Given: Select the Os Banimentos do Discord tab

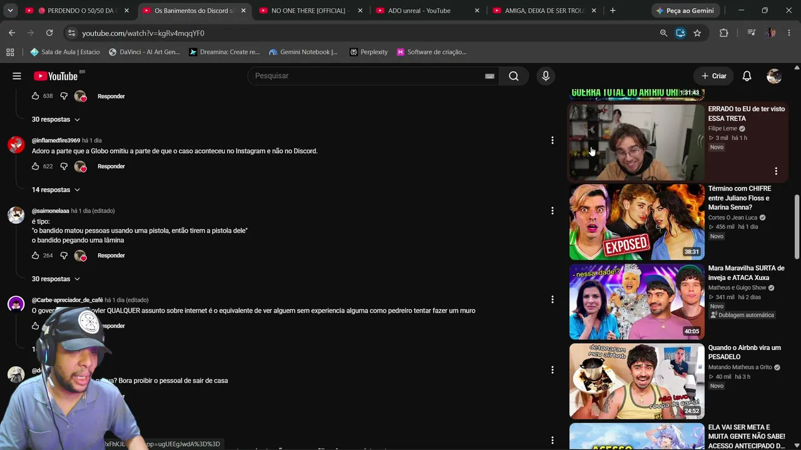Looking at the screenshot, I should tap(194, 11).
